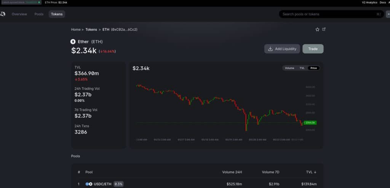The image size is (390, 188).
Task: Click the download icon in Add Liquidity
Action: click(x=270, y=49)
